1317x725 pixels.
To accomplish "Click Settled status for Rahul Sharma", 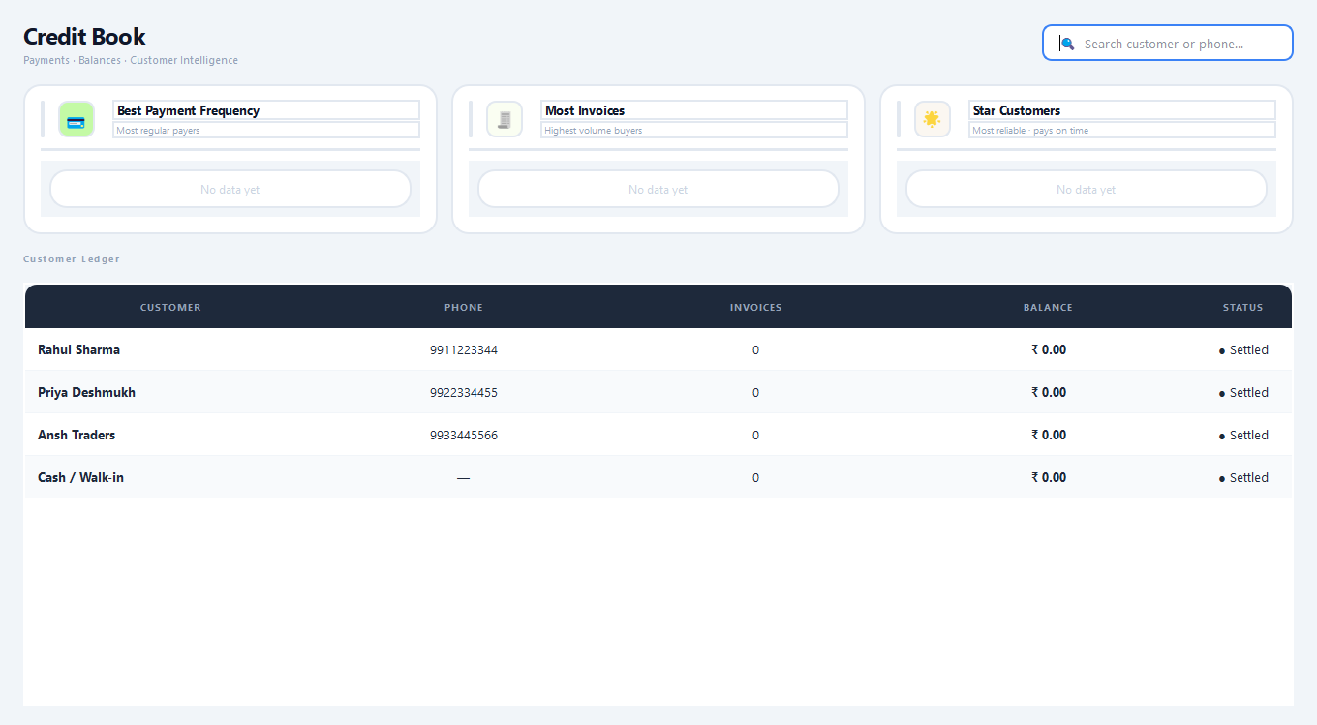I will point(1243,350).
